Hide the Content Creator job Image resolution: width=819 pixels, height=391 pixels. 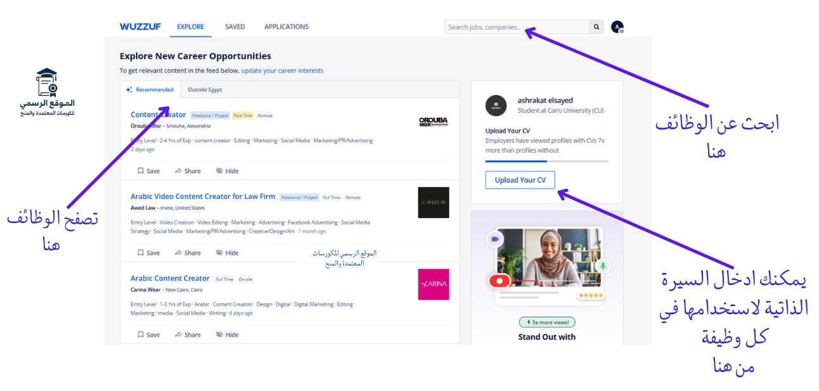pos(227,171)
